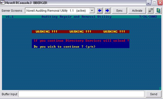166x99 pixels.
Task: Click the disconnect plug icon
Action: tap(150, 11)
